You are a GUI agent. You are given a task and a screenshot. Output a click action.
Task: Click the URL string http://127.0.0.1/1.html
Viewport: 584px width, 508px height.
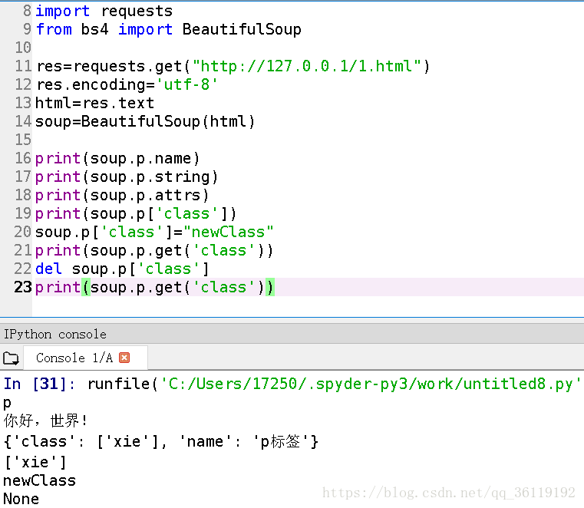pyautogui.click(x=307, y=66)
